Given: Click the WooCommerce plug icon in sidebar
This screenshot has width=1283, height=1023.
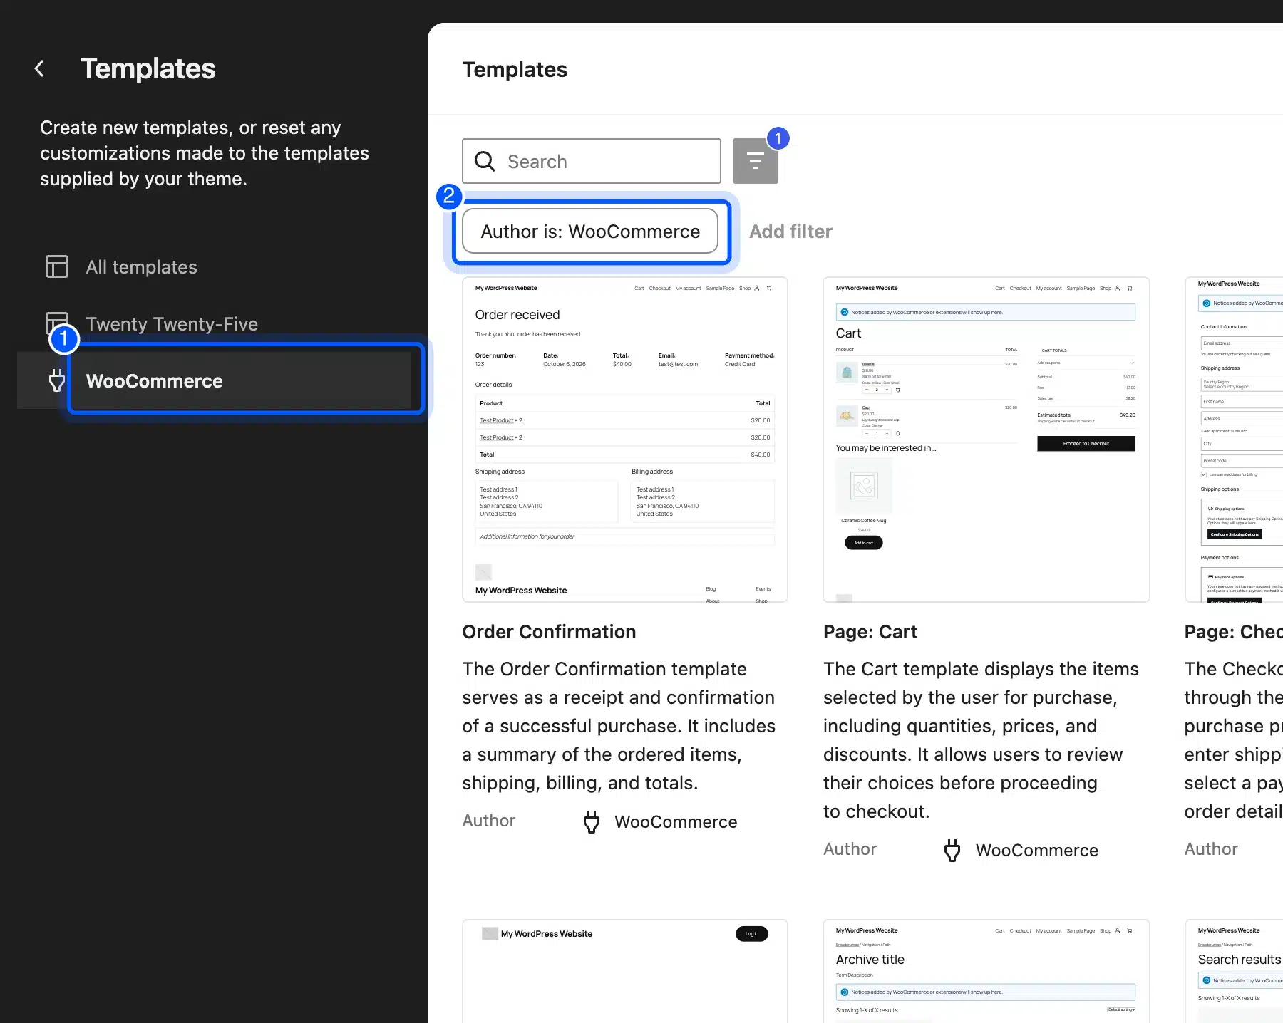Looking at the screenshot, I should click(x=57, y=381).
